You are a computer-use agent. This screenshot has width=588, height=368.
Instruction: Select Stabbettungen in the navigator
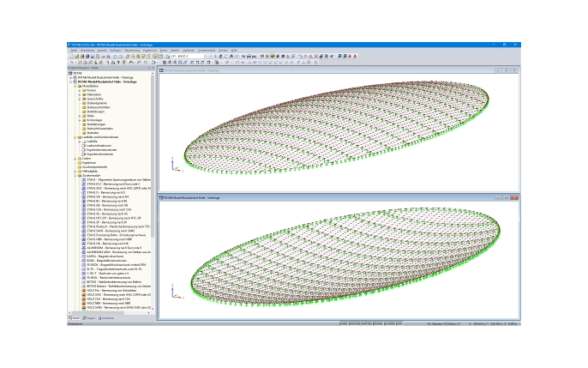point(96,124)
